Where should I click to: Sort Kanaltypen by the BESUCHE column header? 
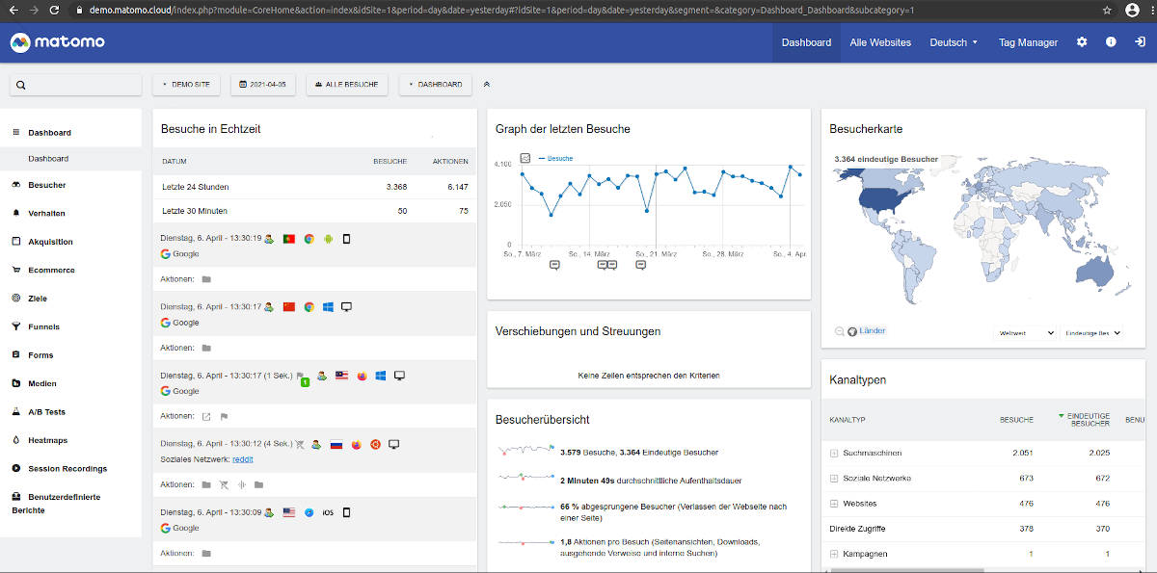(1016, 420)
